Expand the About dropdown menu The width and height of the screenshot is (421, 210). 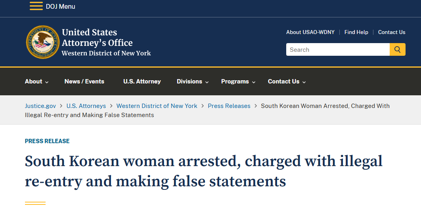pos(36,81)
